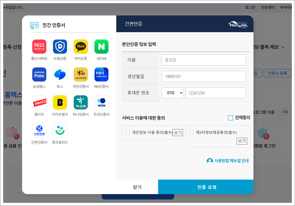
Task: Click the 인증 요청 button
Action: click(206, 187)
